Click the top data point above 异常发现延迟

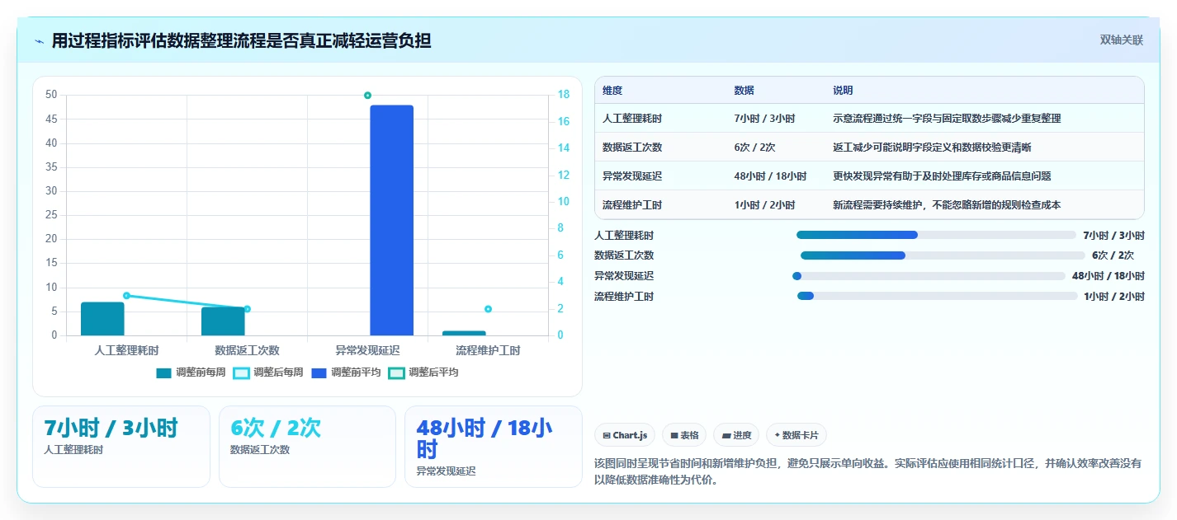(367, 96)
